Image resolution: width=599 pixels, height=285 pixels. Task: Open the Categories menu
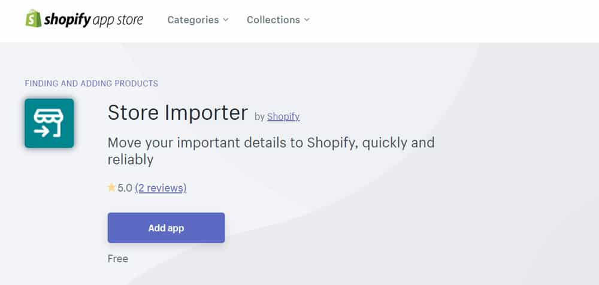(198, 20)
